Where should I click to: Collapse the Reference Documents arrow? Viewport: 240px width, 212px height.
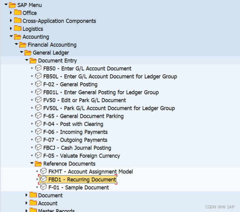32,163
